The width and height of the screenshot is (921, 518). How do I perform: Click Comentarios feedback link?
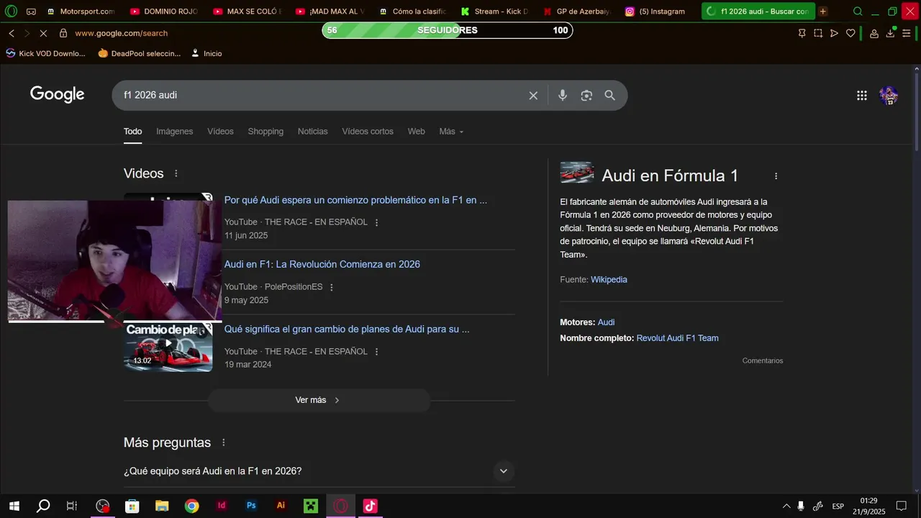click(762, 360)
